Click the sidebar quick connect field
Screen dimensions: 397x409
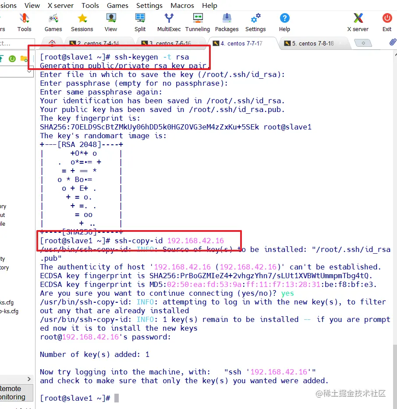(x=17, y=43)
